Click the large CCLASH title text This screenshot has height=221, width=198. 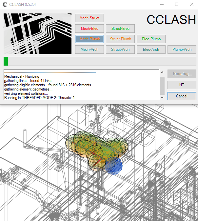pyautogui.click(x=171, y=19)
